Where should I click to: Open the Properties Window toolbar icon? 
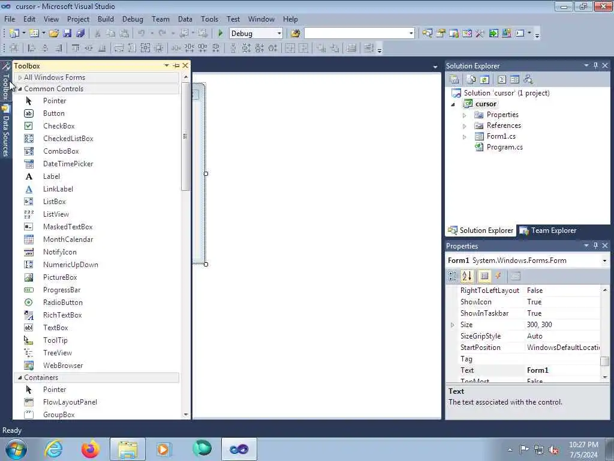(x=441, y=34)
